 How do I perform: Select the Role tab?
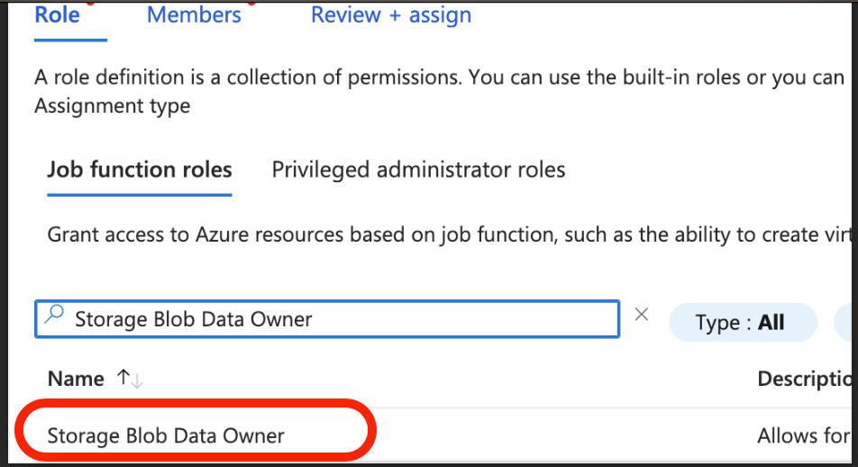tap(57, 15)
